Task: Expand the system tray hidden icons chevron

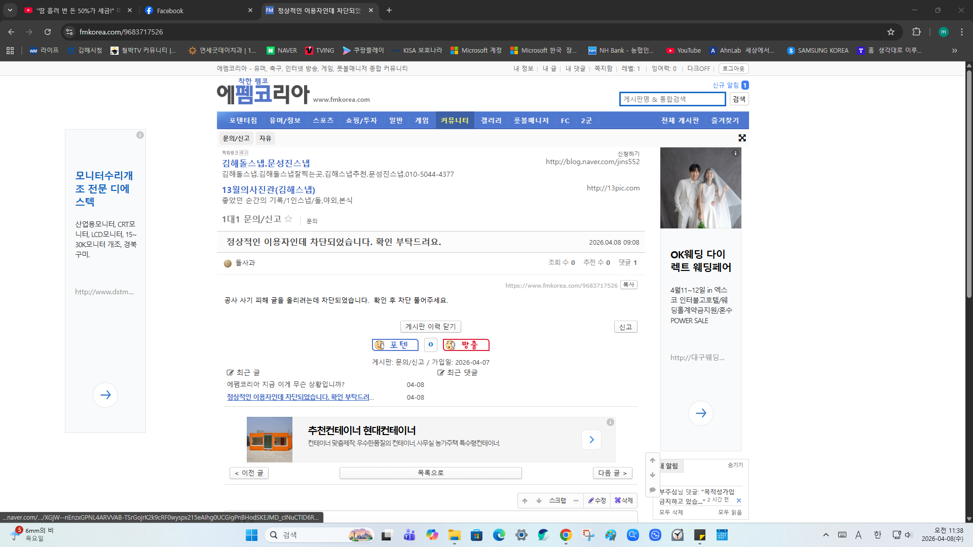Action: coord(826,535)
